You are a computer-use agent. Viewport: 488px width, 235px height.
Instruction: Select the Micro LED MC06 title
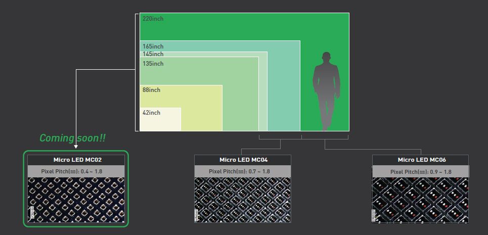click(x=420, y=160)
